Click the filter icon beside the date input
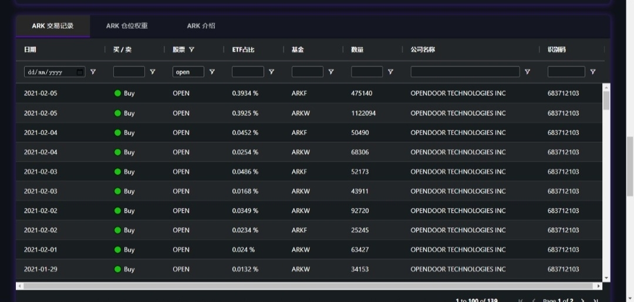634x302 pixels. click(93, 72)
